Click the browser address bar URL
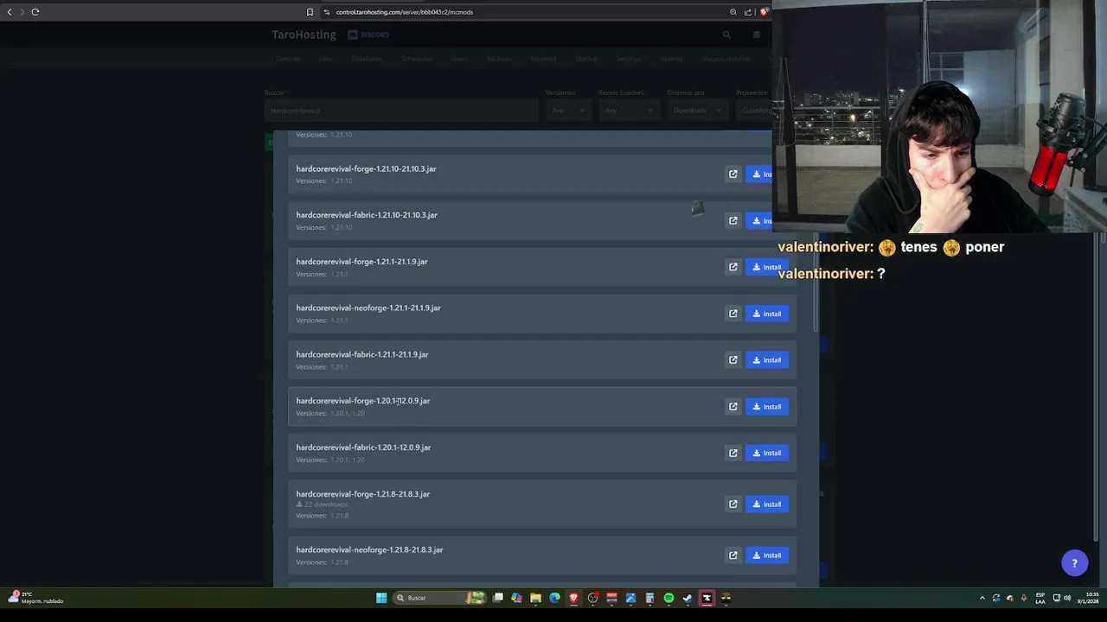This screenshot has height=622, width=1107. 405,12
